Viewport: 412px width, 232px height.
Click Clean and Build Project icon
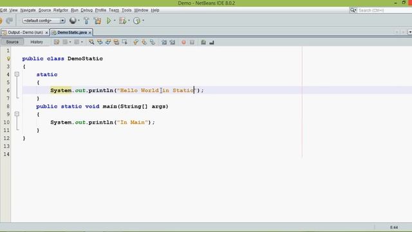97,21
